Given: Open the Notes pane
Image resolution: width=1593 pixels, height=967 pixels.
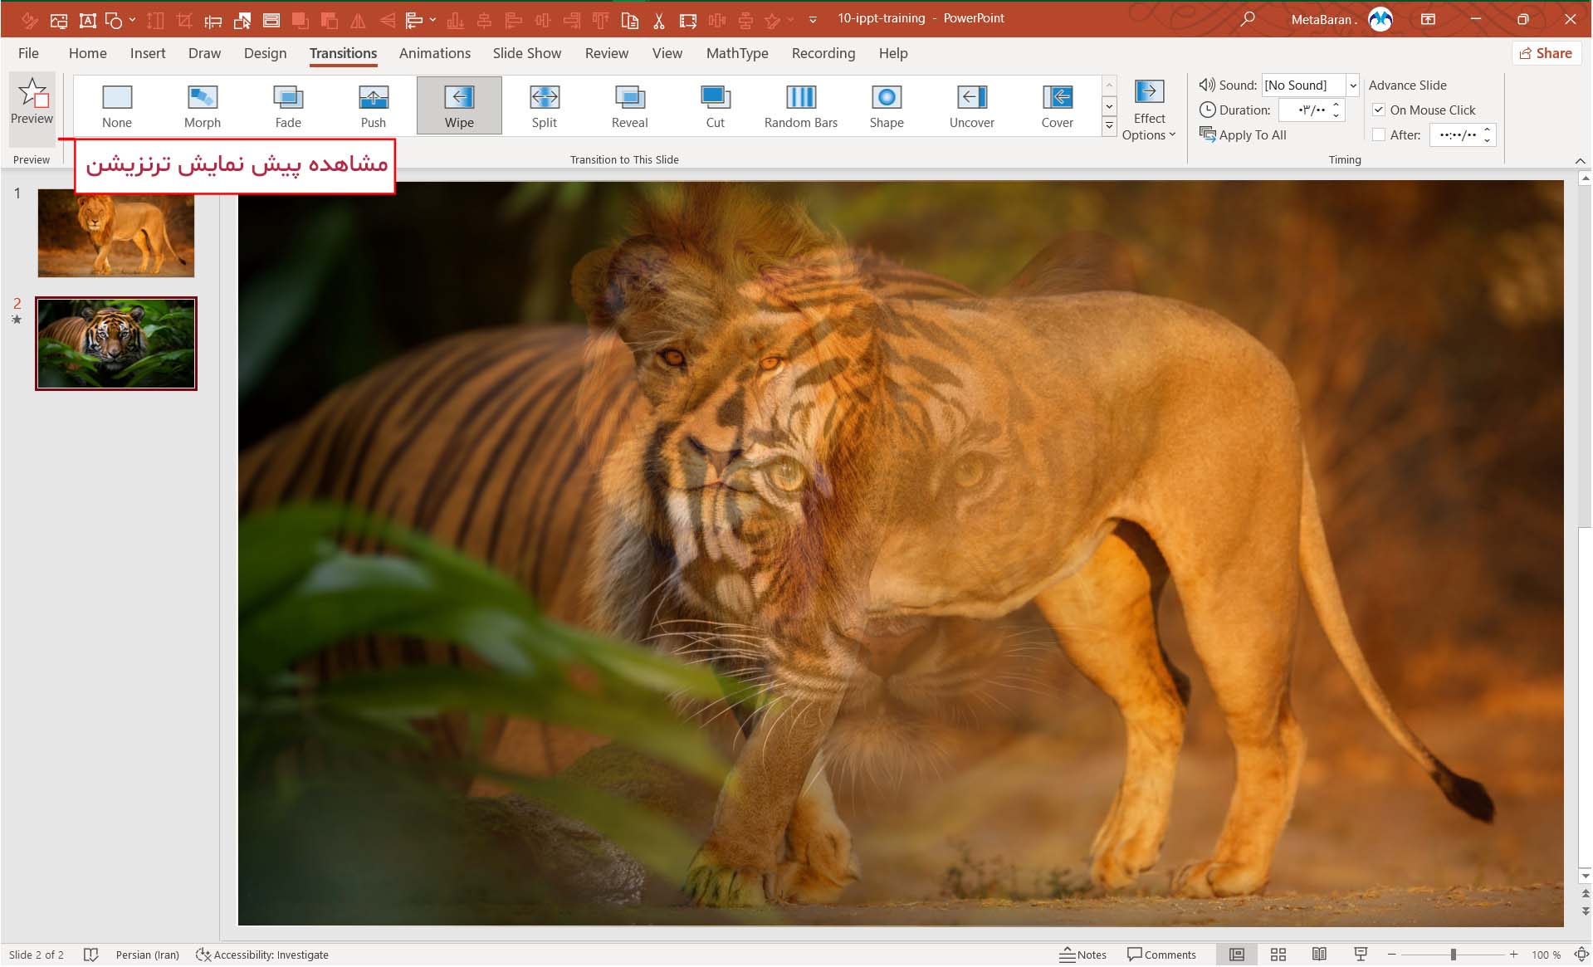Looking at the screenshot, I should point(1082,955).
